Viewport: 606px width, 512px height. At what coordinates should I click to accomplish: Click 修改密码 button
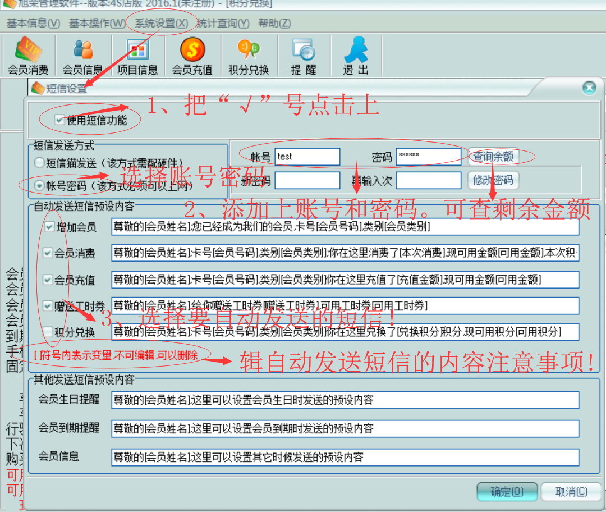tap(493, 180)
